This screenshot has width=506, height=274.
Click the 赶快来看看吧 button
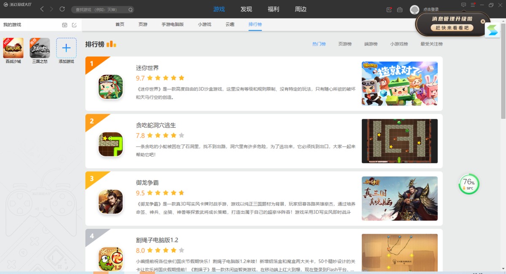coord(452,28)
